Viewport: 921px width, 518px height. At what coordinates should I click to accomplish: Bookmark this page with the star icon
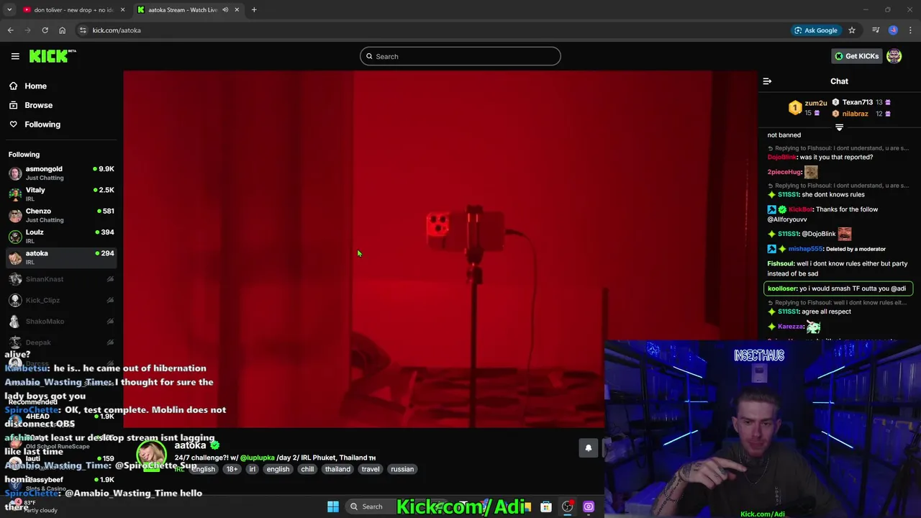point(852,30)
